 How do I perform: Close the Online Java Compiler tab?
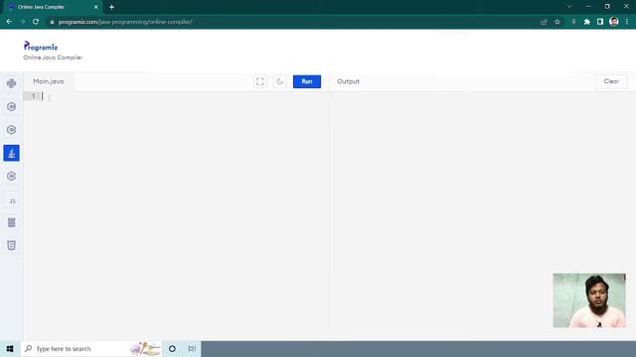point(96,7)
